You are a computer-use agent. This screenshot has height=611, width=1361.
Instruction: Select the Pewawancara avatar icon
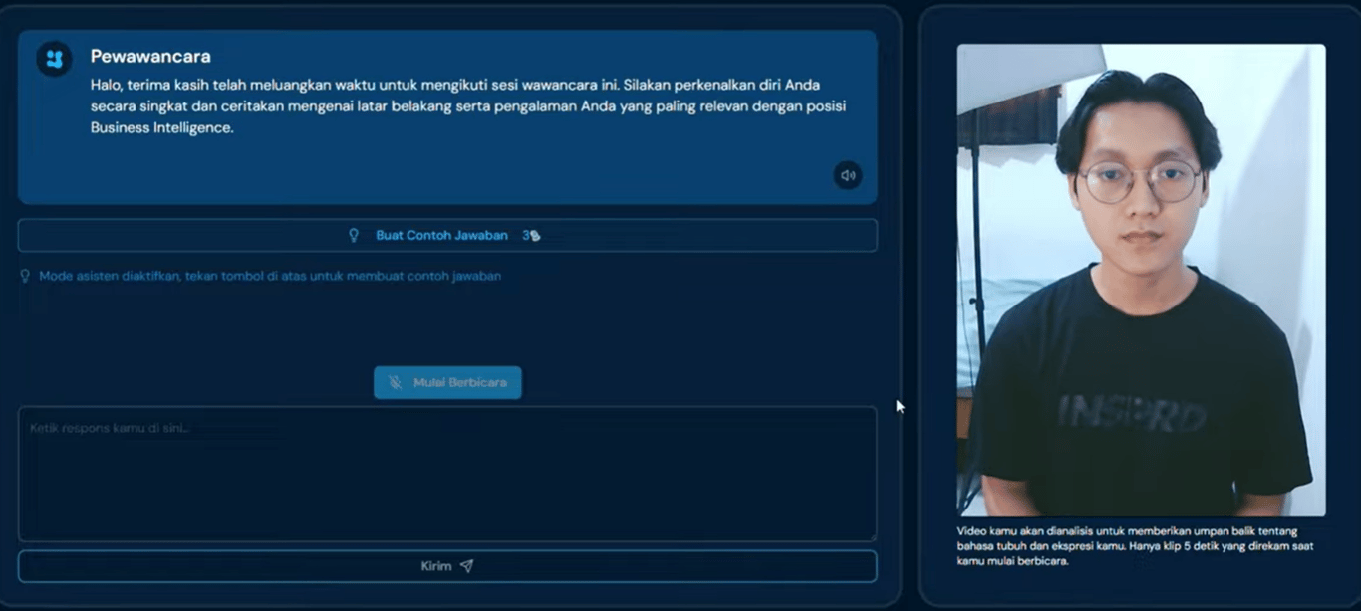(x=53, y=57)
